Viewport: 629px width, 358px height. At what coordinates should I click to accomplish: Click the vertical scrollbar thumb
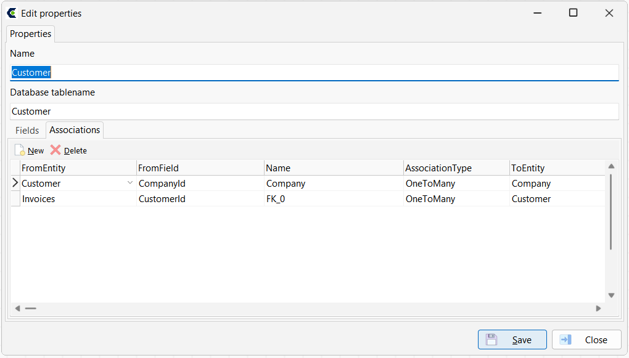click(611, 213)
